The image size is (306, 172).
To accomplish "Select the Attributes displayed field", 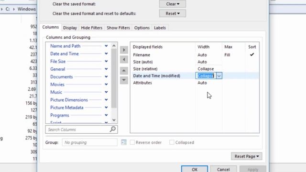I will coord(195,83).
